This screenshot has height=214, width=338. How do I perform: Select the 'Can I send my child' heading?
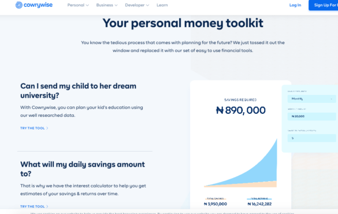tap(78, 91)
